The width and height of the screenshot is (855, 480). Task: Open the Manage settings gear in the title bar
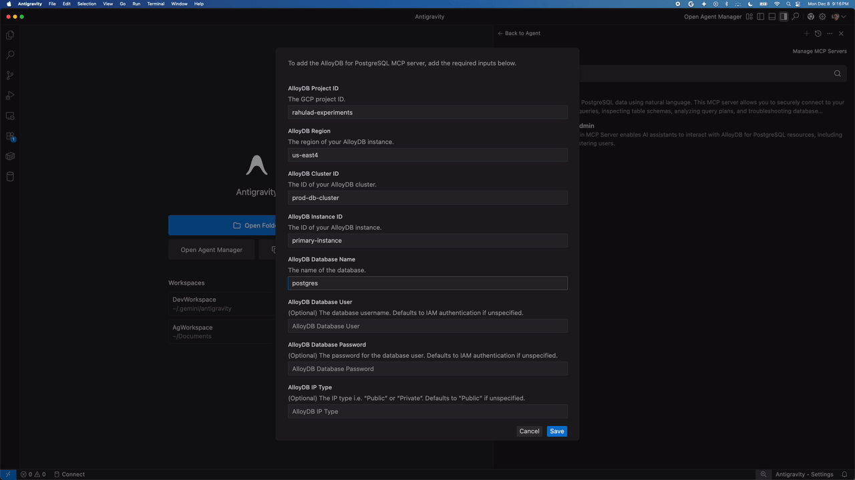click(822, 17)
